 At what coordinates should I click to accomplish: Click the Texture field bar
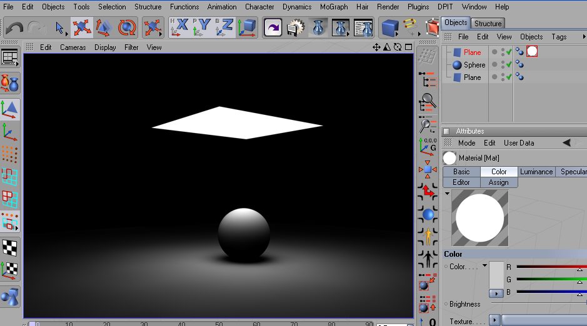(x=544, y=320)
